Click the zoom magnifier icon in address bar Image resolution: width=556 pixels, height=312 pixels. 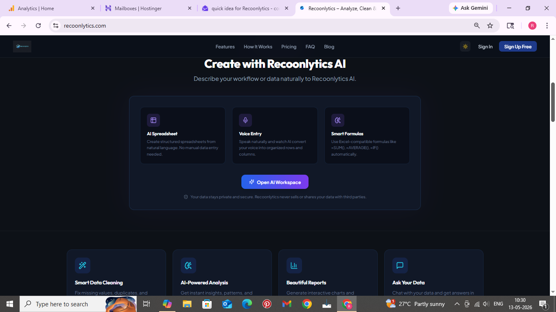click(x=477, y=26)
